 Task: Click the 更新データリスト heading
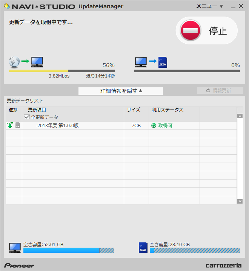[x=25, y=101]
